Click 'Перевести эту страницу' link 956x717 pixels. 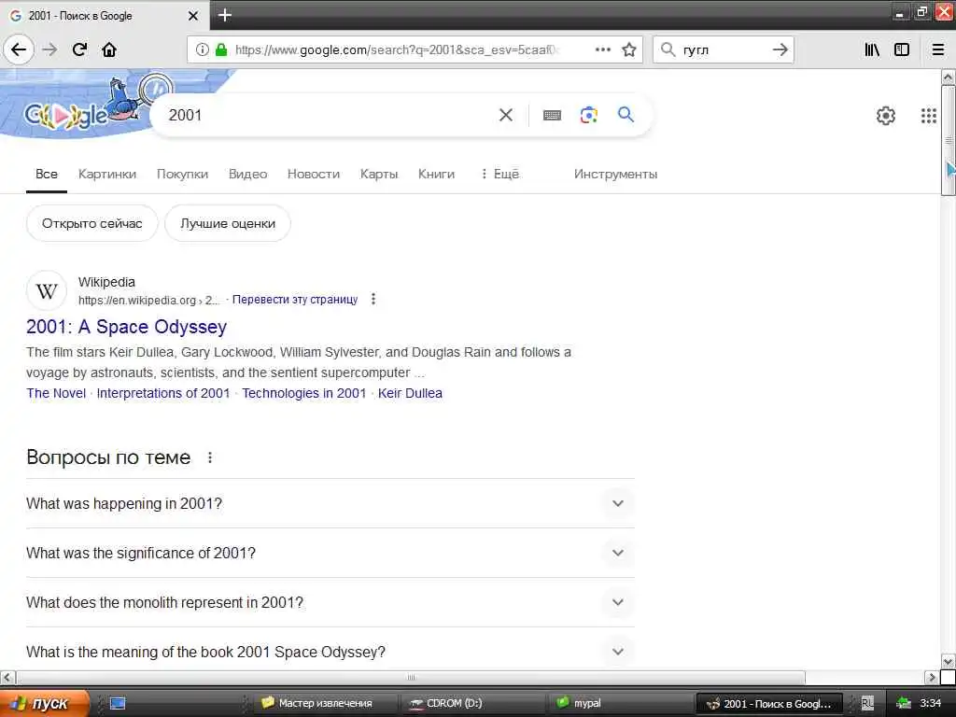pyautogui.click(x=295, y=300)
